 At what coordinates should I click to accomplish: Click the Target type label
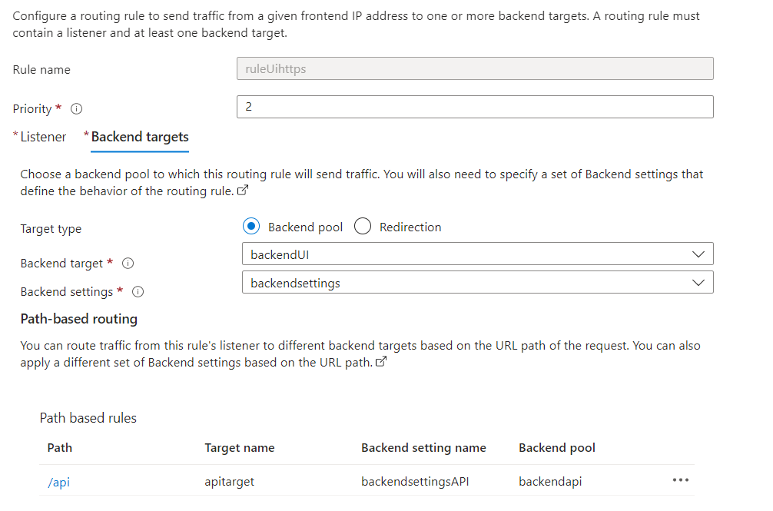[x=51, y=229]
